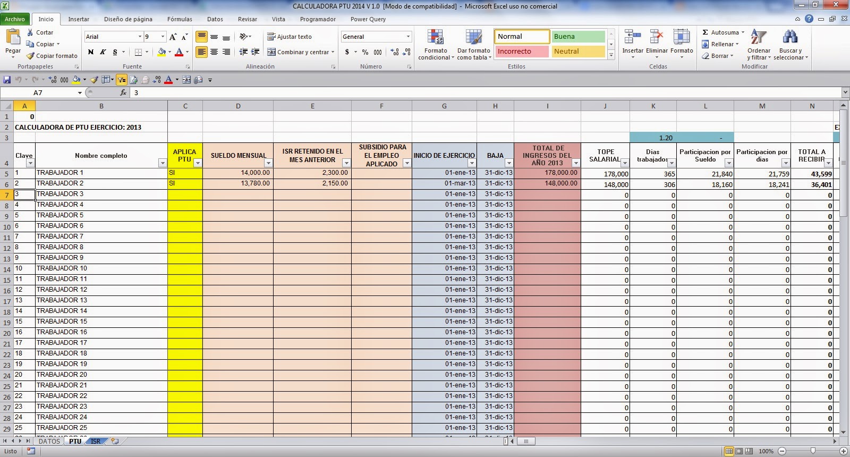850x457 pixels.
Task: Open filter arrow on SUELDO MENSUAL column
Action: (x=268, y=163)
